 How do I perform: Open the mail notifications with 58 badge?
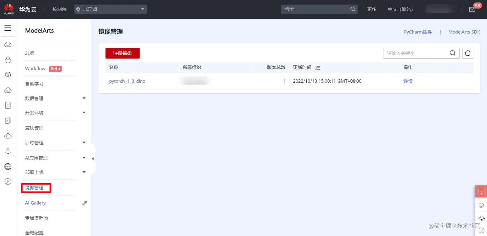pyautogui.click(x=472, y=9)
